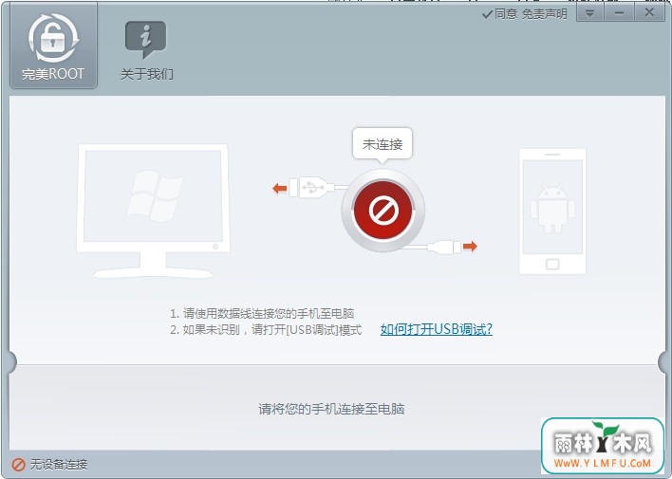Screen dimensions: 672x479
Task: Click the 同意 免责声明 checkmark option
Action: click(x=524, y=14)
